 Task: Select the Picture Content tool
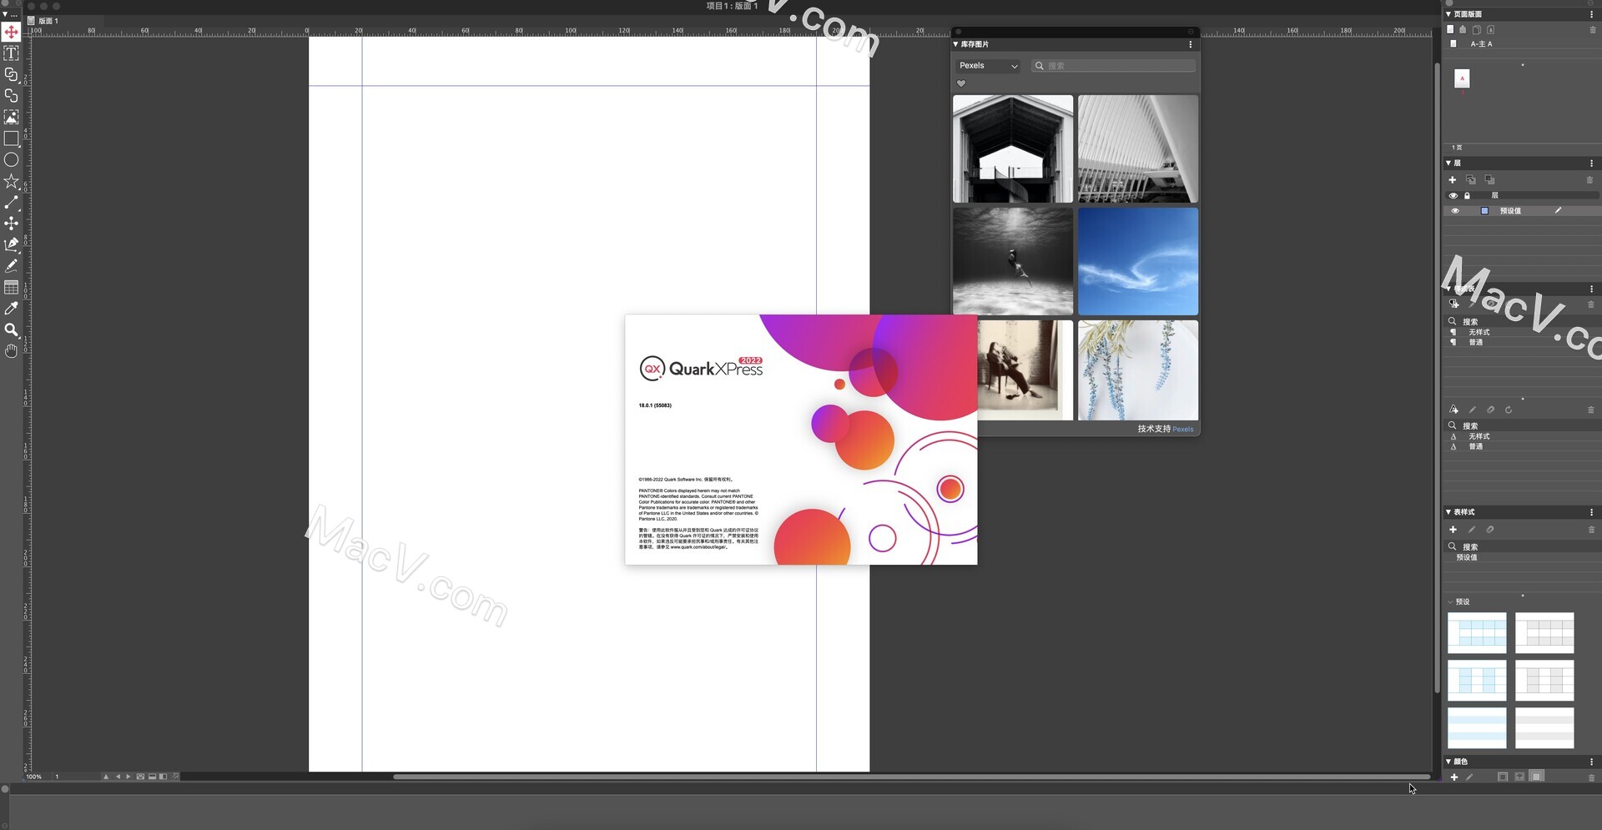pyautogui.click(x=11, y=117)
